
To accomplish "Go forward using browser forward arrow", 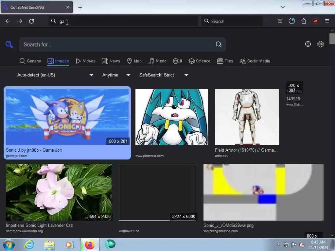I will 20,21.
